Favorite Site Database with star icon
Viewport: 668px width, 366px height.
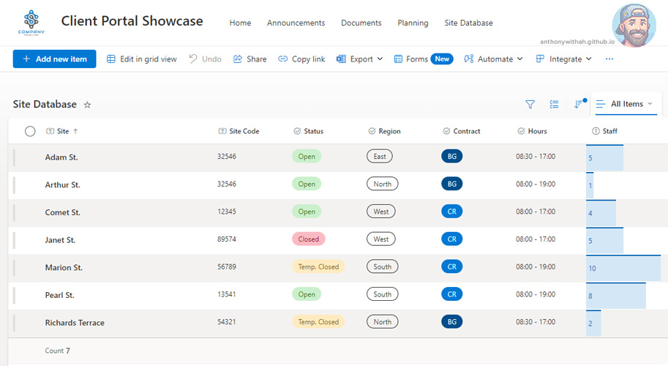(x=87, y=105)
